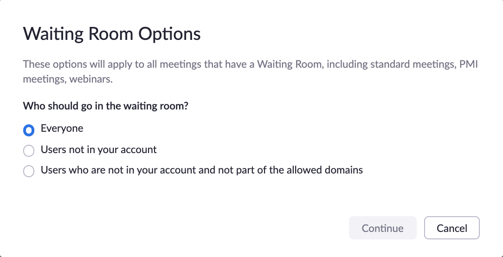The width and height of the screenshot is (503, 257).
Task: Click the long allowed domains option label
Action: 201,170
